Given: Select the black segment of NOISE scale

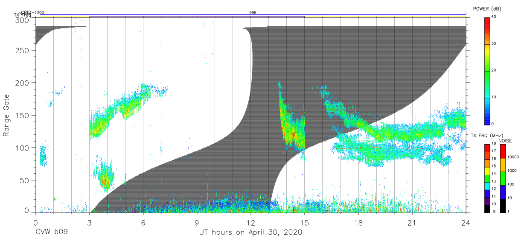Looking at the screenshot, I should 503,205.
